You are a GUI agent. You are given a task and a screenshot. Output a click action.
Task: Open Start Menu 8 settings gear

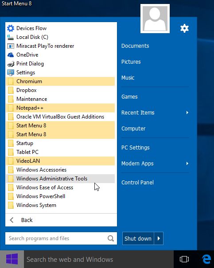184,28
